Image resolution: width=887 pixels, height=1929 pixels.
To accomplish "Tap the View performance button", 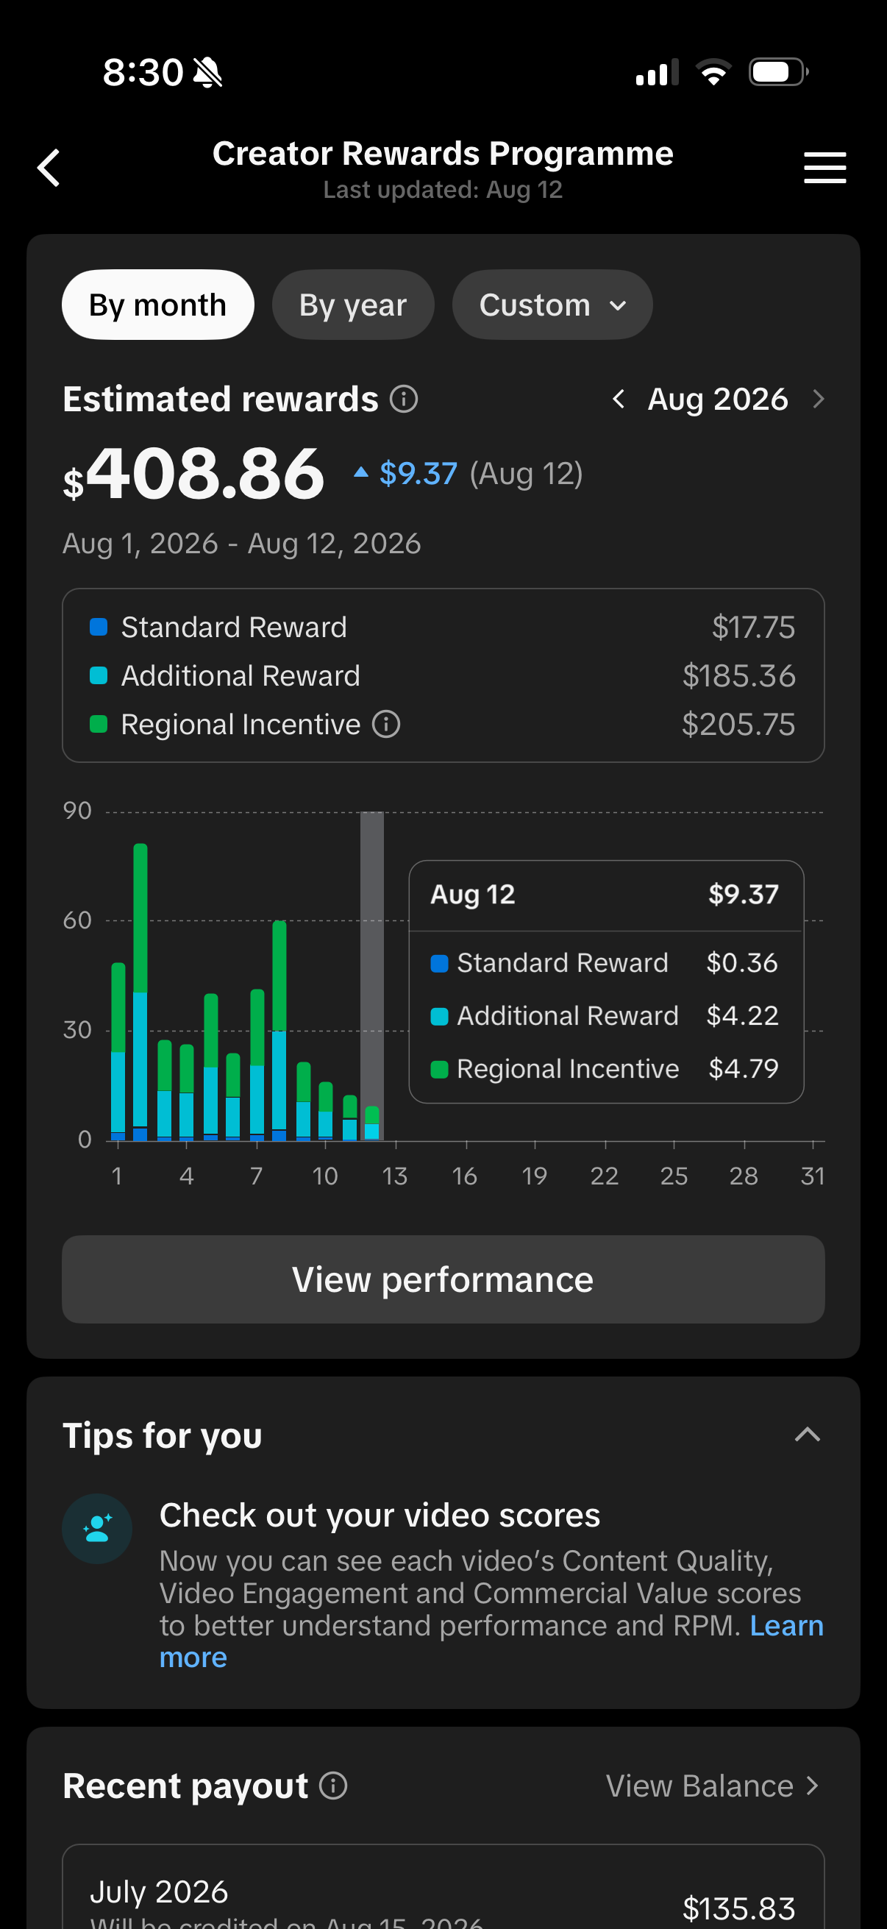I will point(443,1279).
